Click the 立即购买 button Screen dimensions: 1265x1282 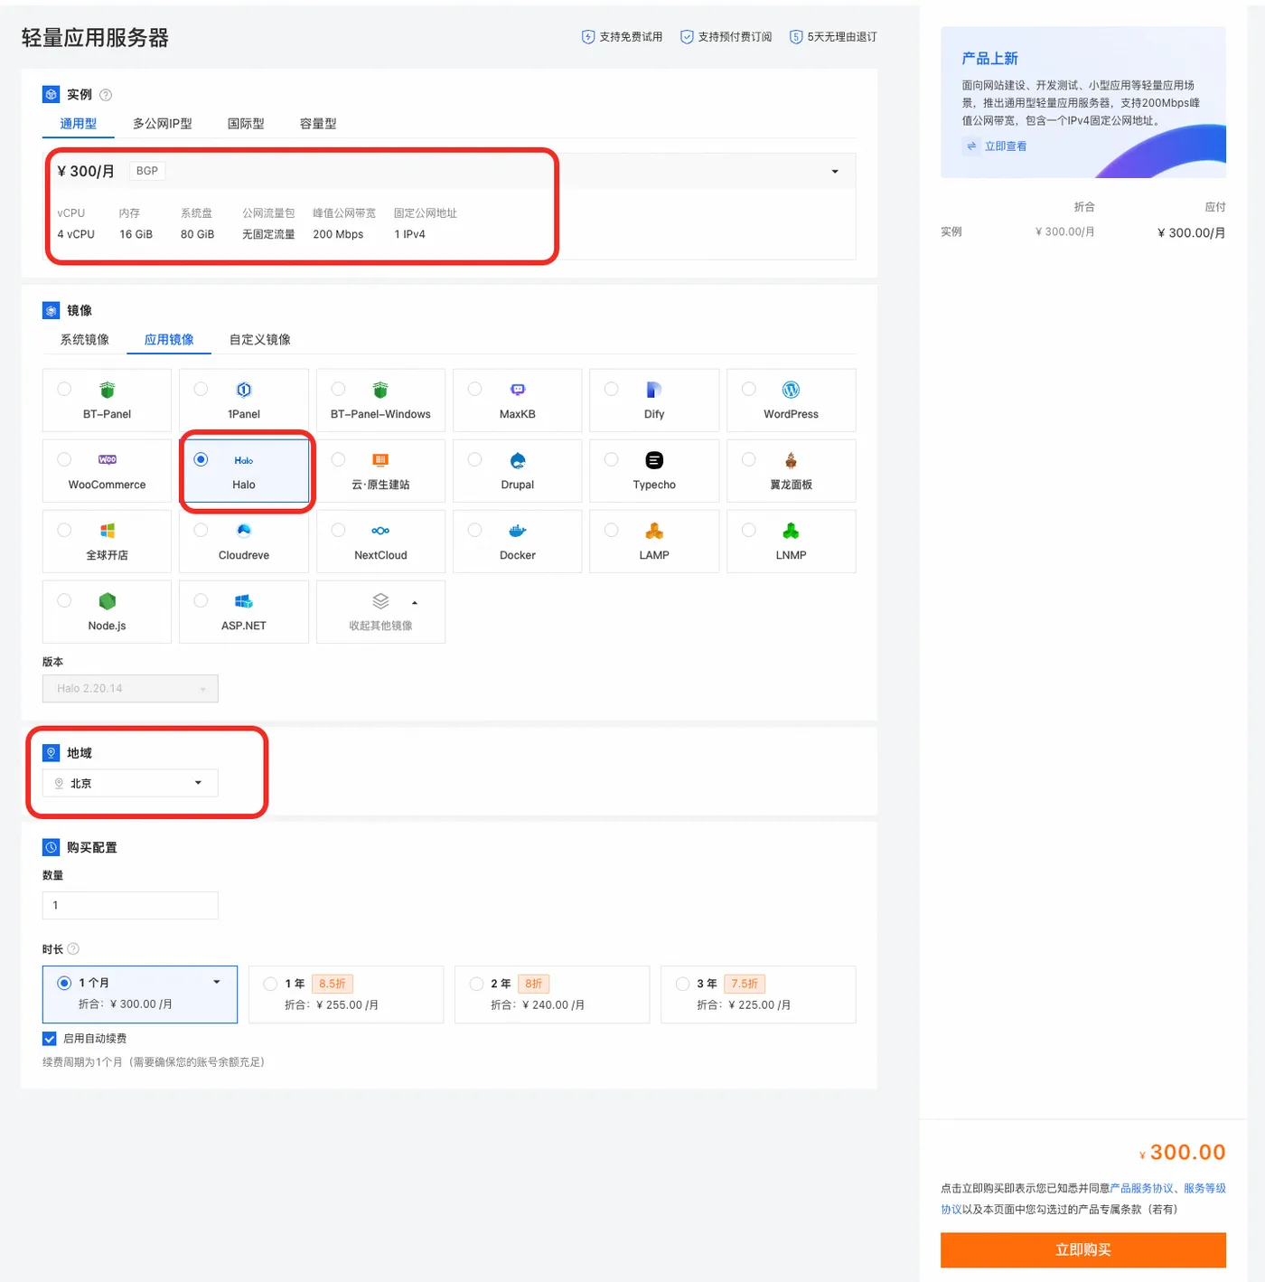click(x=1083, y=1250)
